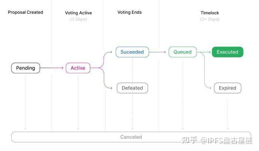Image resolution: width=259 pixels, height=151 pixels.
Task: Click the arrow from Suceeded to Queued
Action: coord(158,52)
